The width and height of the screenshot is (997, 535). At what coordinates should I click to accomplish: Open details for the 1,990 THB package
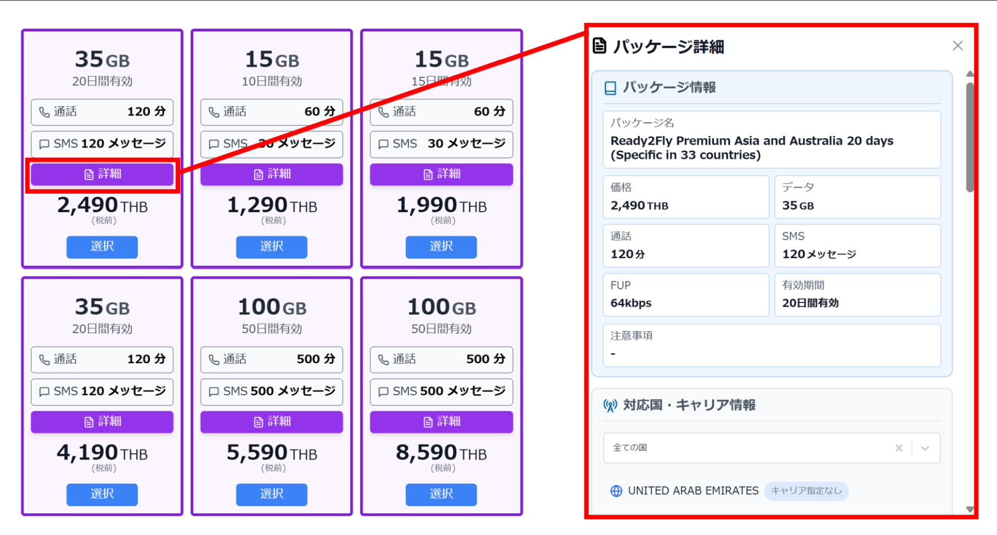441,174
